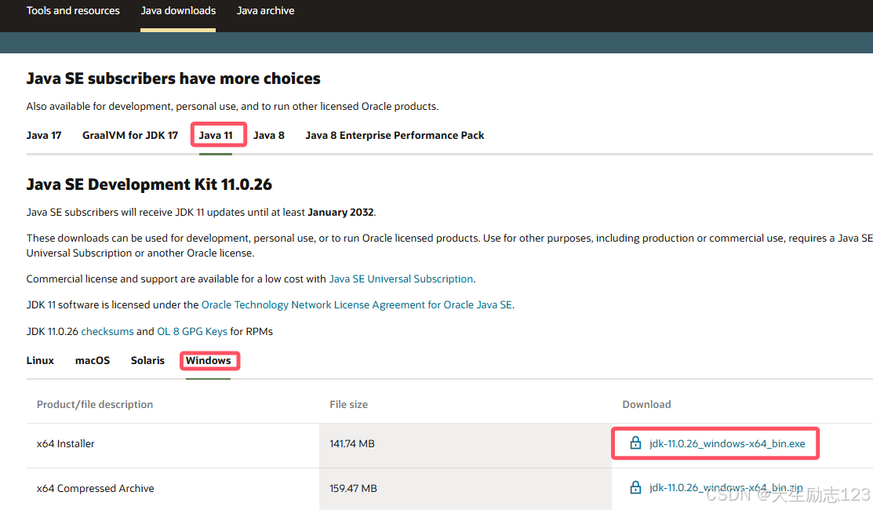Open Java 8 Enterprise Performance Pack
This screenshot has width=873, height=510.
click(x=395, y=134)
